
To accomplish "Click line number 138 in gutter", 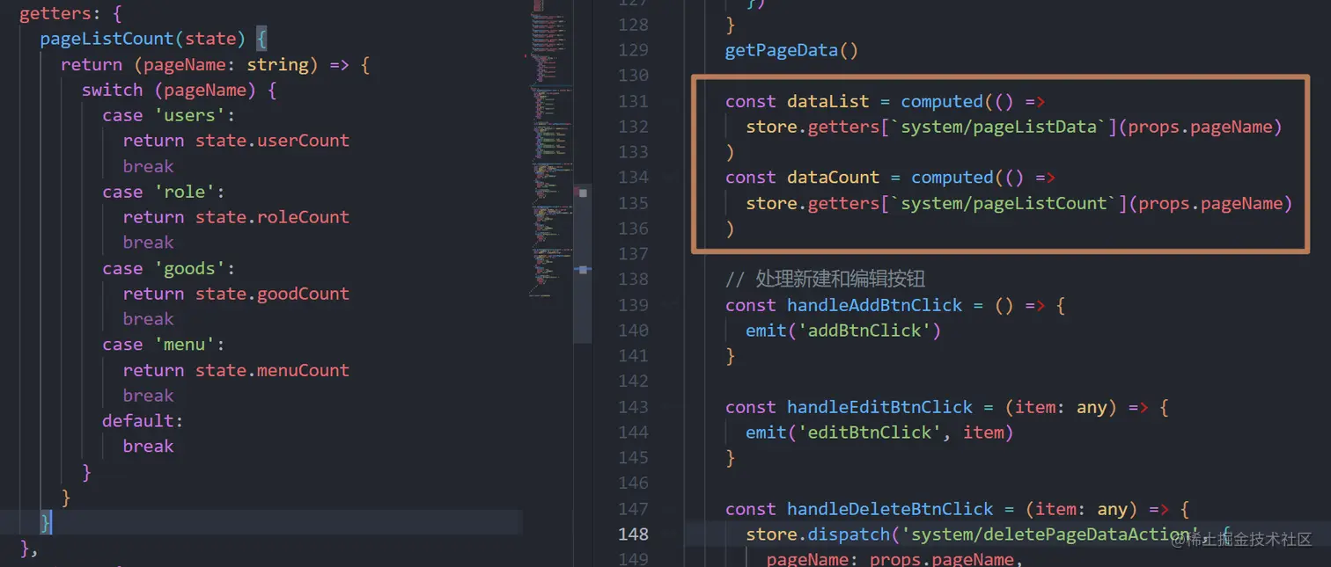I will coord(633,280).
